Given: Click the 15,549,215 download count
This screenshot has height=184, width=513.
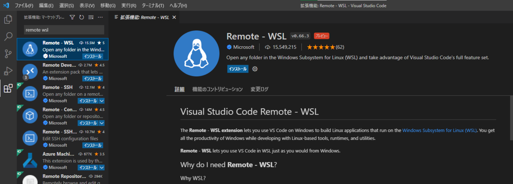Looking at the screenshot, I should pos(285,47).
